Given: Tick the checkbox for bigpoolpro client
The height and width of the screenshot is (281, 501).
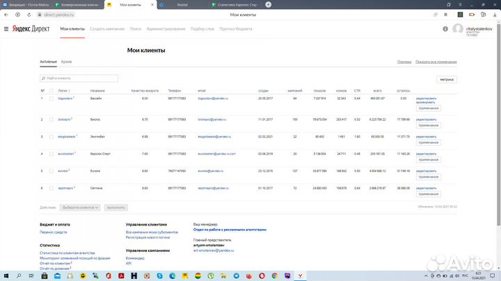Looking at the screenshot, I should [x=51, y=99].
